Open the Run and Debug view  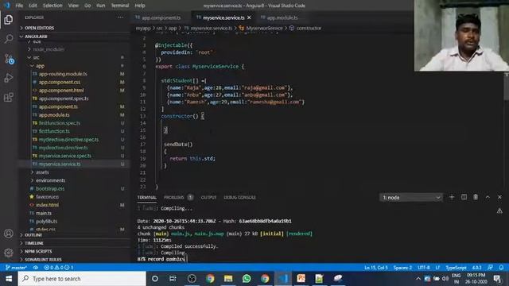coord(9,78)
